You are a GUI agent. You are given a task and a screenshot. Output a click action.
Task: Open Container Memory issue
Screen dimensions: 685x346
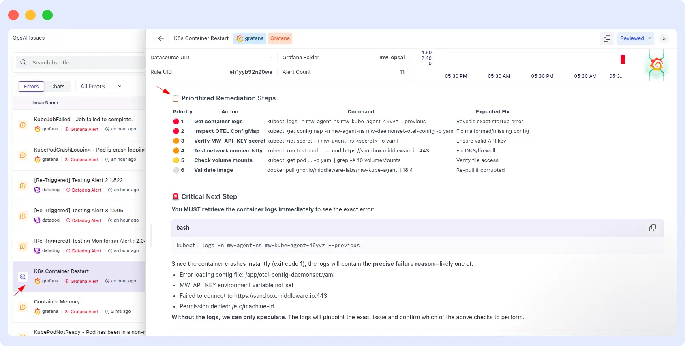(79, 307)
